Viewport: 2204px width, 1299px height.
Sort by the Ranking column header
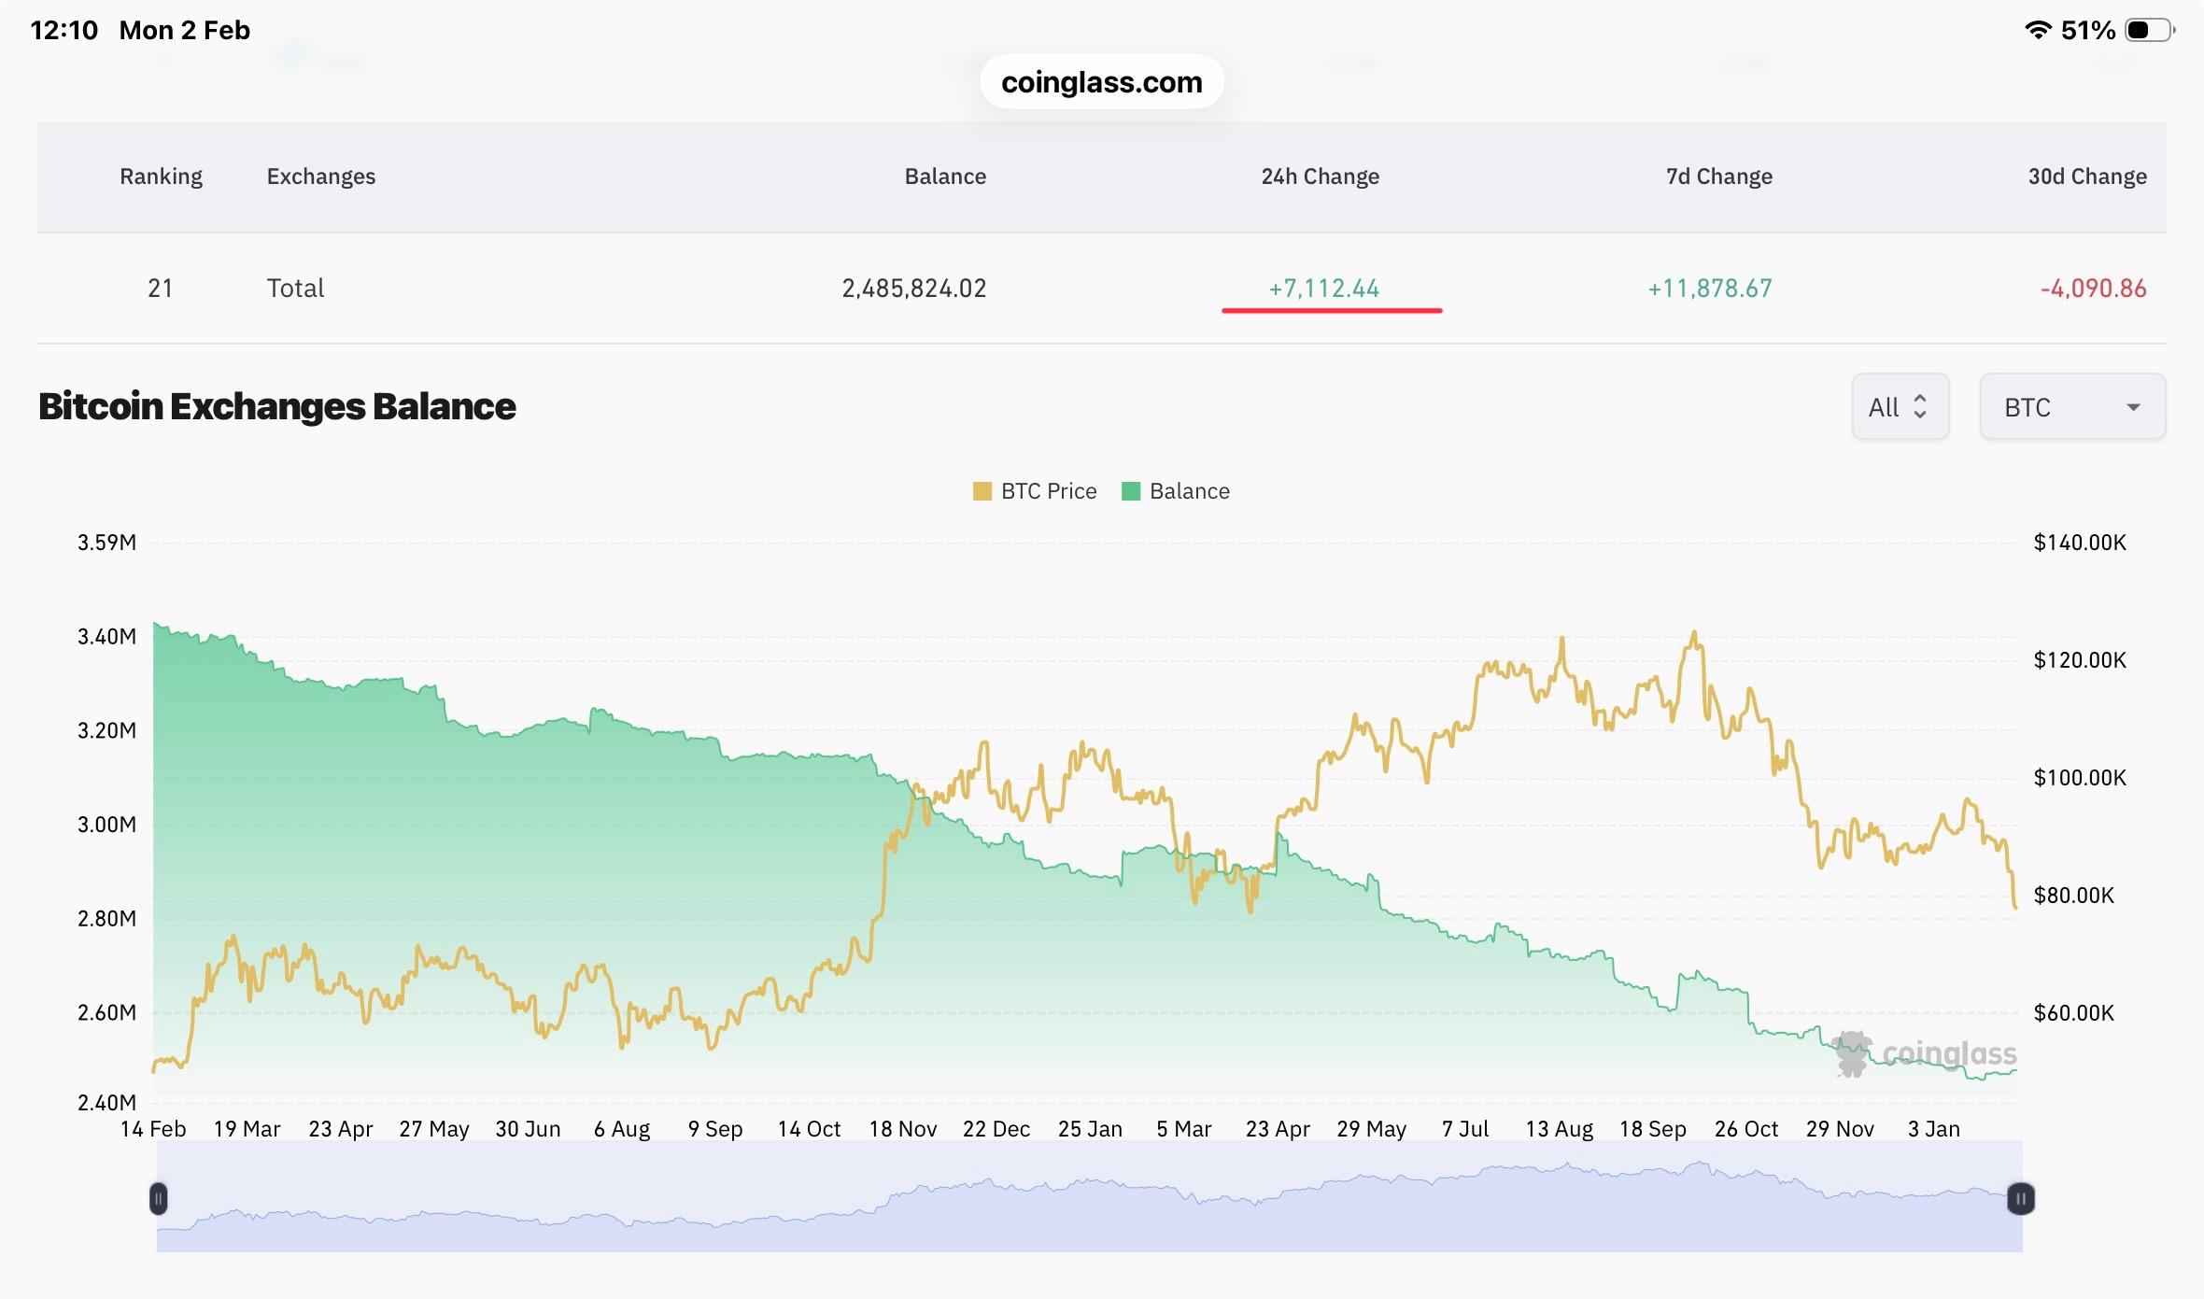coord(161,176)
